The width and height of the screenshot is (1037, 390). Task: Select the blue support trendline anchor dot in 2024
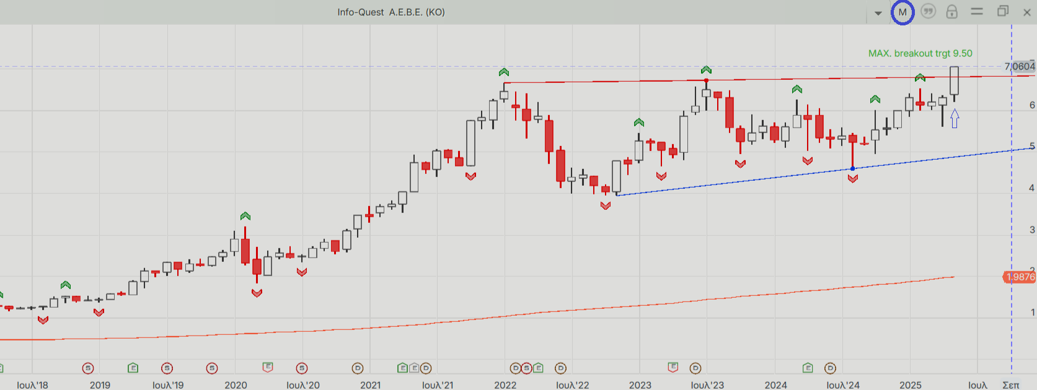[x=853, y=168]
